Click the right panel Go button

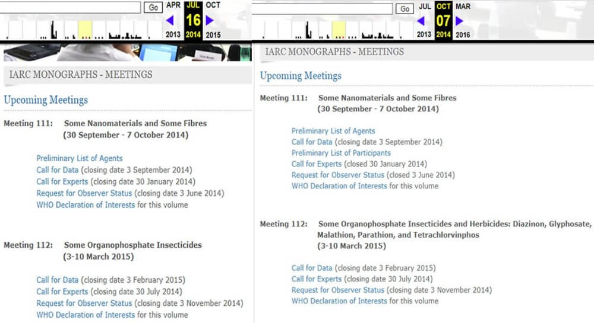pos(405,9)
